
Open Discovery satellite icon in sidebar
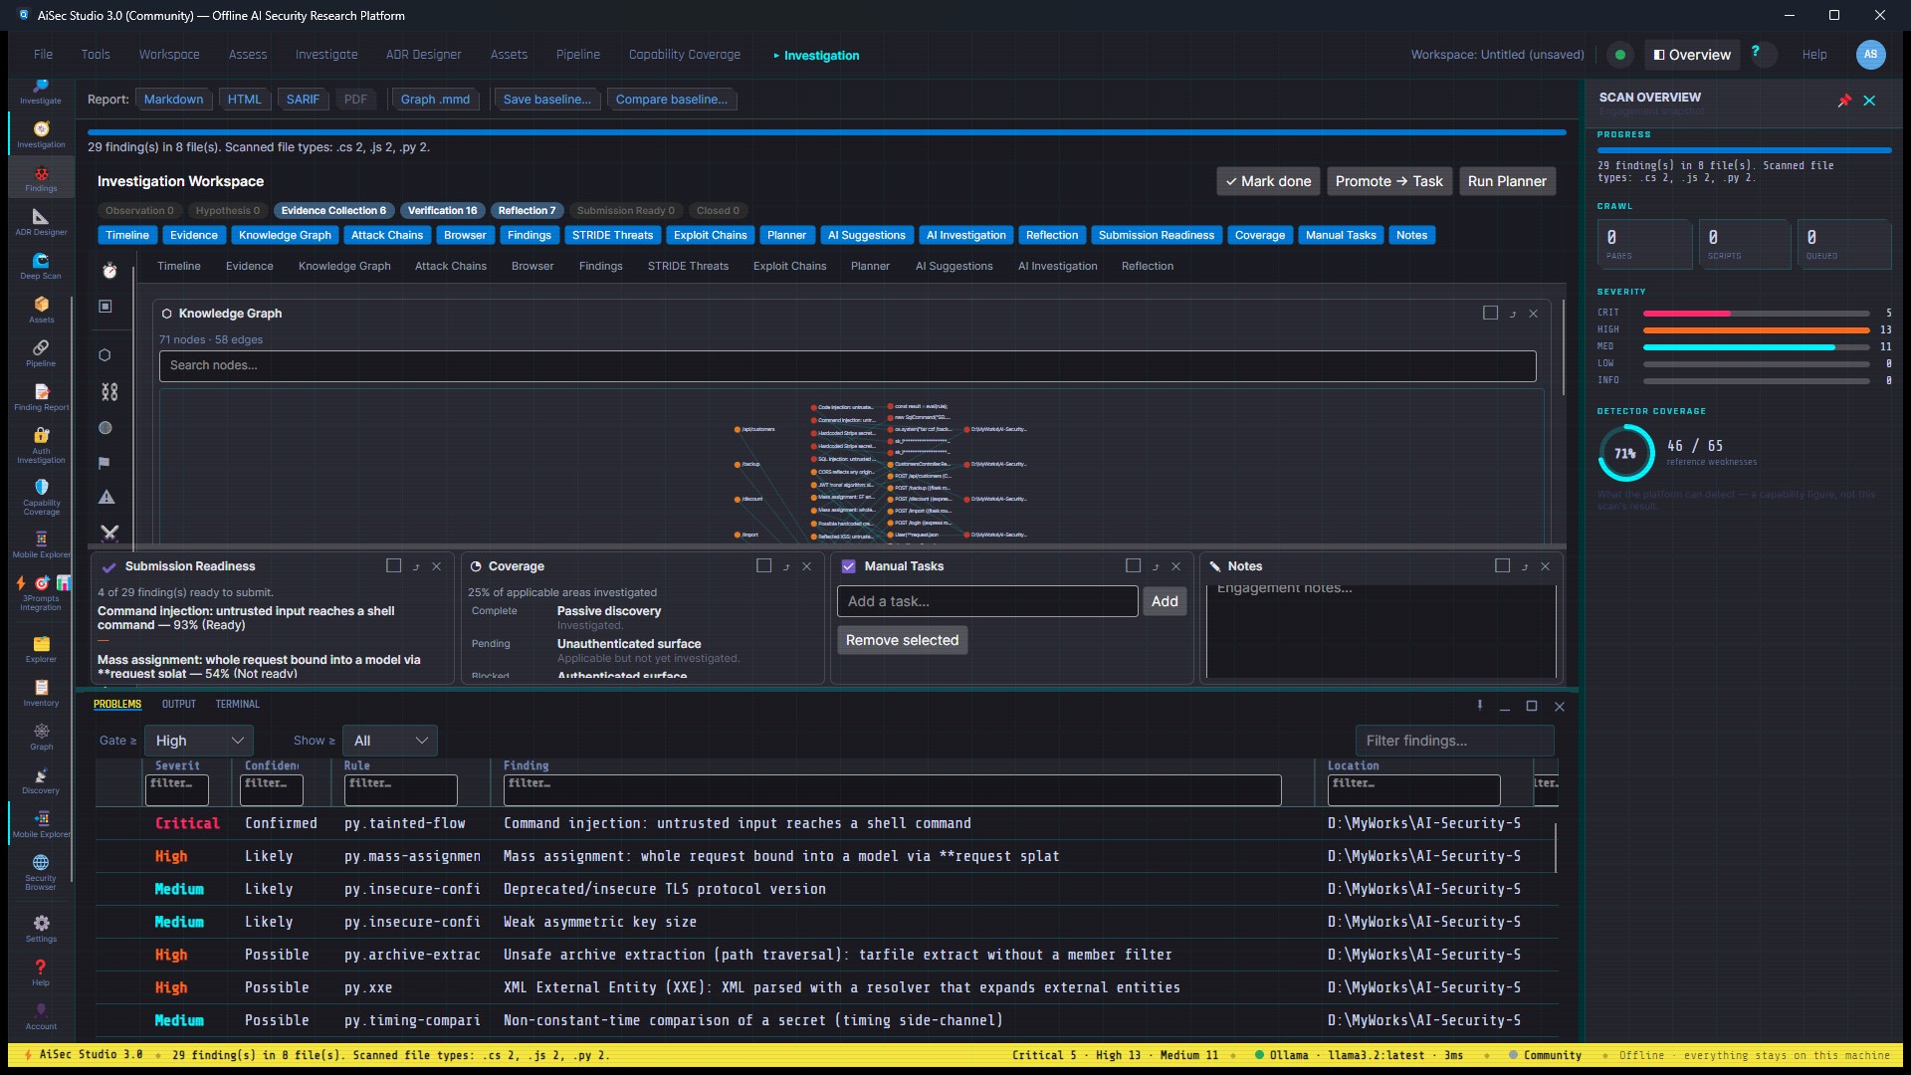pyautogui.click(x=41, y=781)
